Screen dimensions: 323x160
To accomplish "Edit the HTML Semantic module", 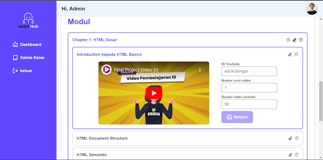I will pyautogui.click(x=290, y=155).
